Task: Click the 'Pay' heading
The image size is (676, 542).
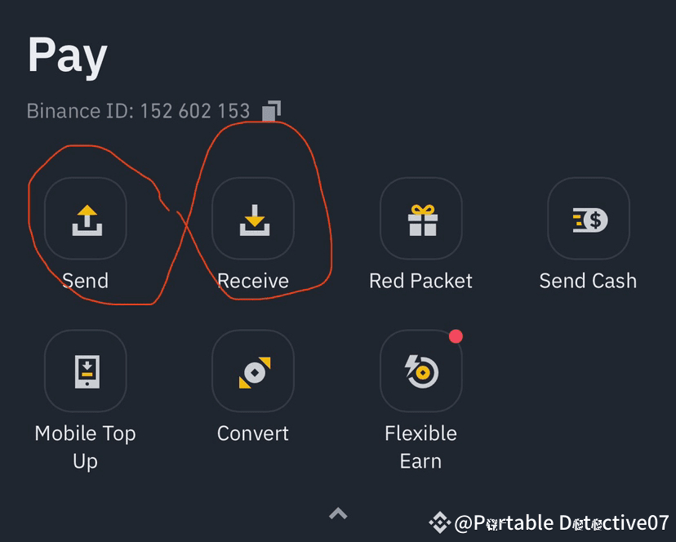Action: pyautogui.click(x=67, y=56)
